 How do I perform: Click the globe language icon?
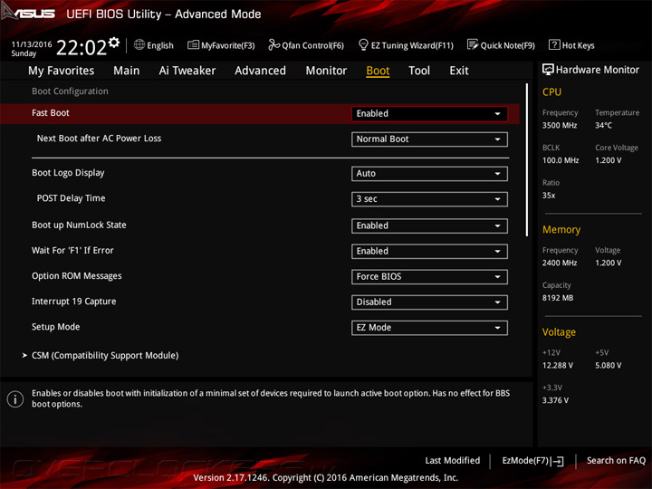click(x=139, y=44)
